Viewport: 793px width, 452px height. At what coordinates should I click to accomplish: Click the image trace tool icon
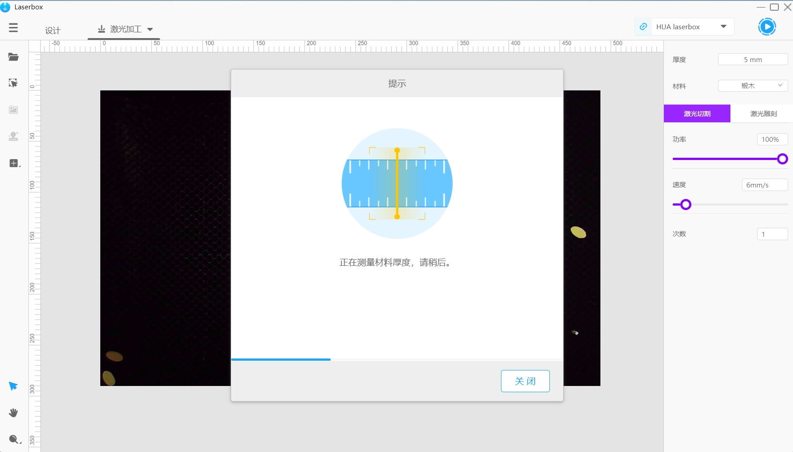coord(13,110)
